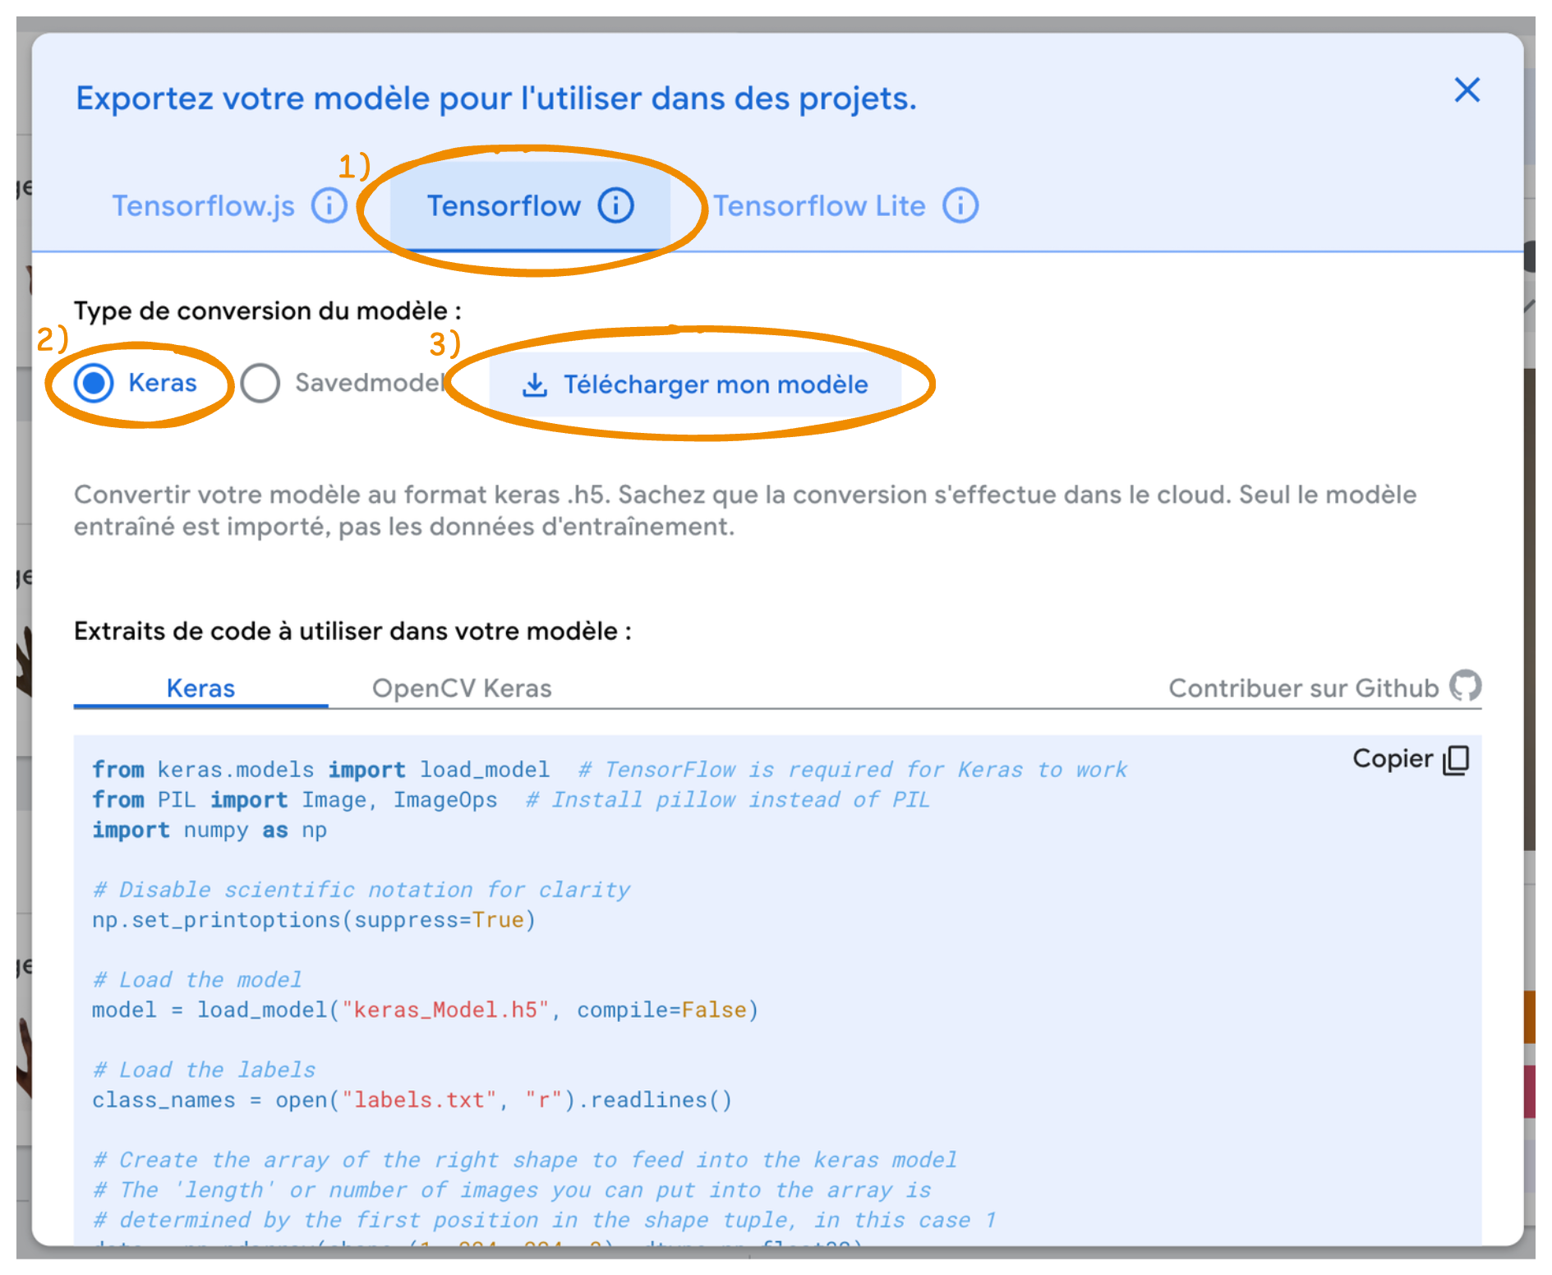This screenshot has width=1552, height=1275.
Task: Show the Keras code snippet tab
Action: tap(200, 688)
